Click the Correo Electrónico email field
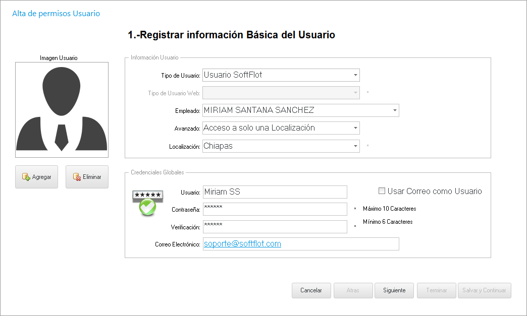This screenshot has width=527, height=316. tap(300, 244)
